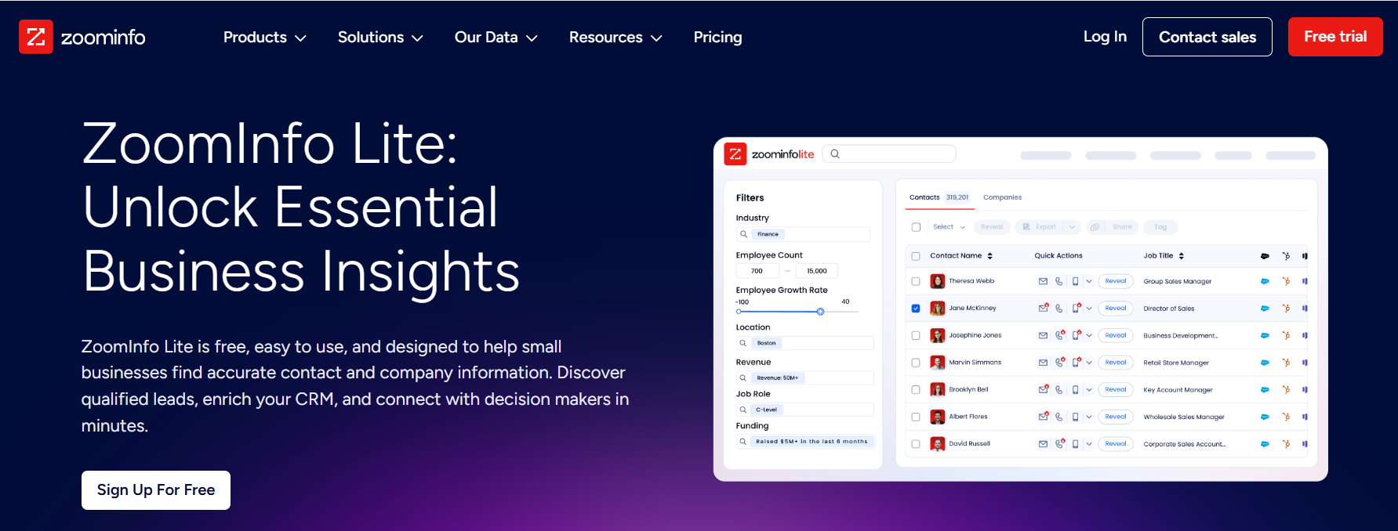Open the Pricing page
The height and width of the screenshot is (531, 1398).
717,37
